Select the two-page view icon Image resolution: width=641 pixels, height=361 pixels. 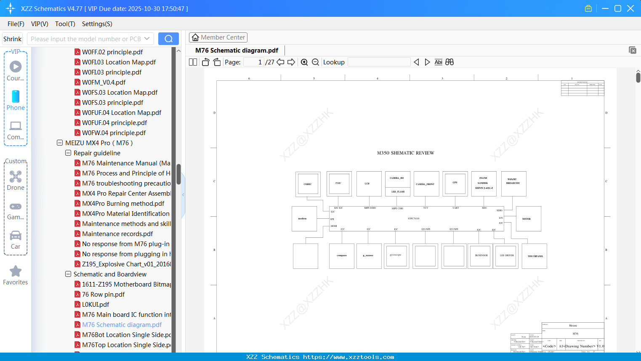click(x=192, y=62)
